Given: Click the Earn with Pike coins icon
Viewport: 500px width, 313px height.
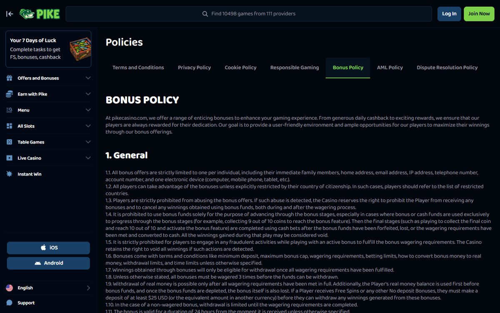Looking at the screenshot, I should (10, 94).
